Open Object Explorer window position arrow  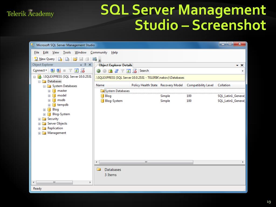click(x=81, y=65)
